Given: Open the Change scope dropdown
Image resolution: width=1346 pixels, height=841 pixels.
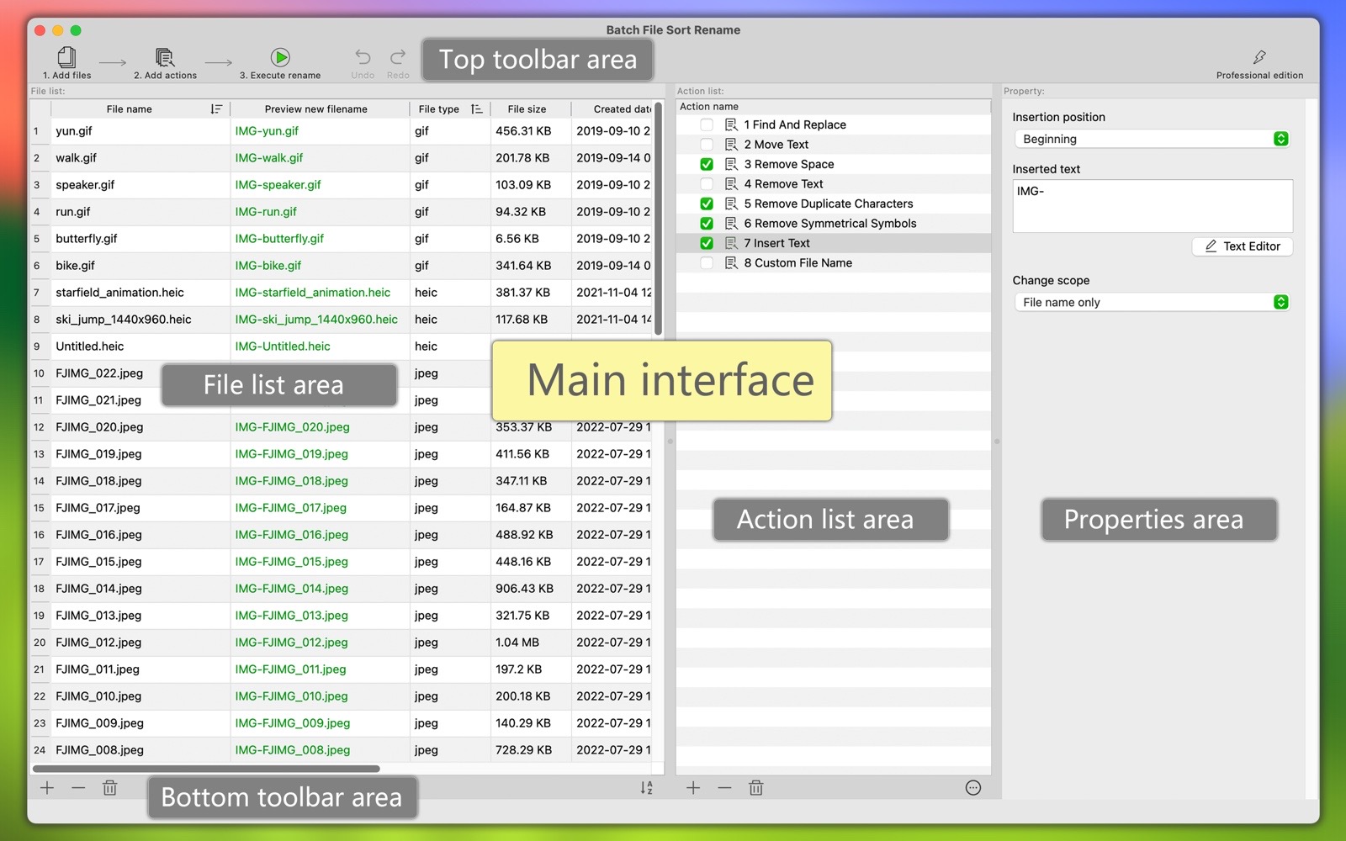Looking at the screenshot, I should pyautogui.click(x=1152, y=302).
